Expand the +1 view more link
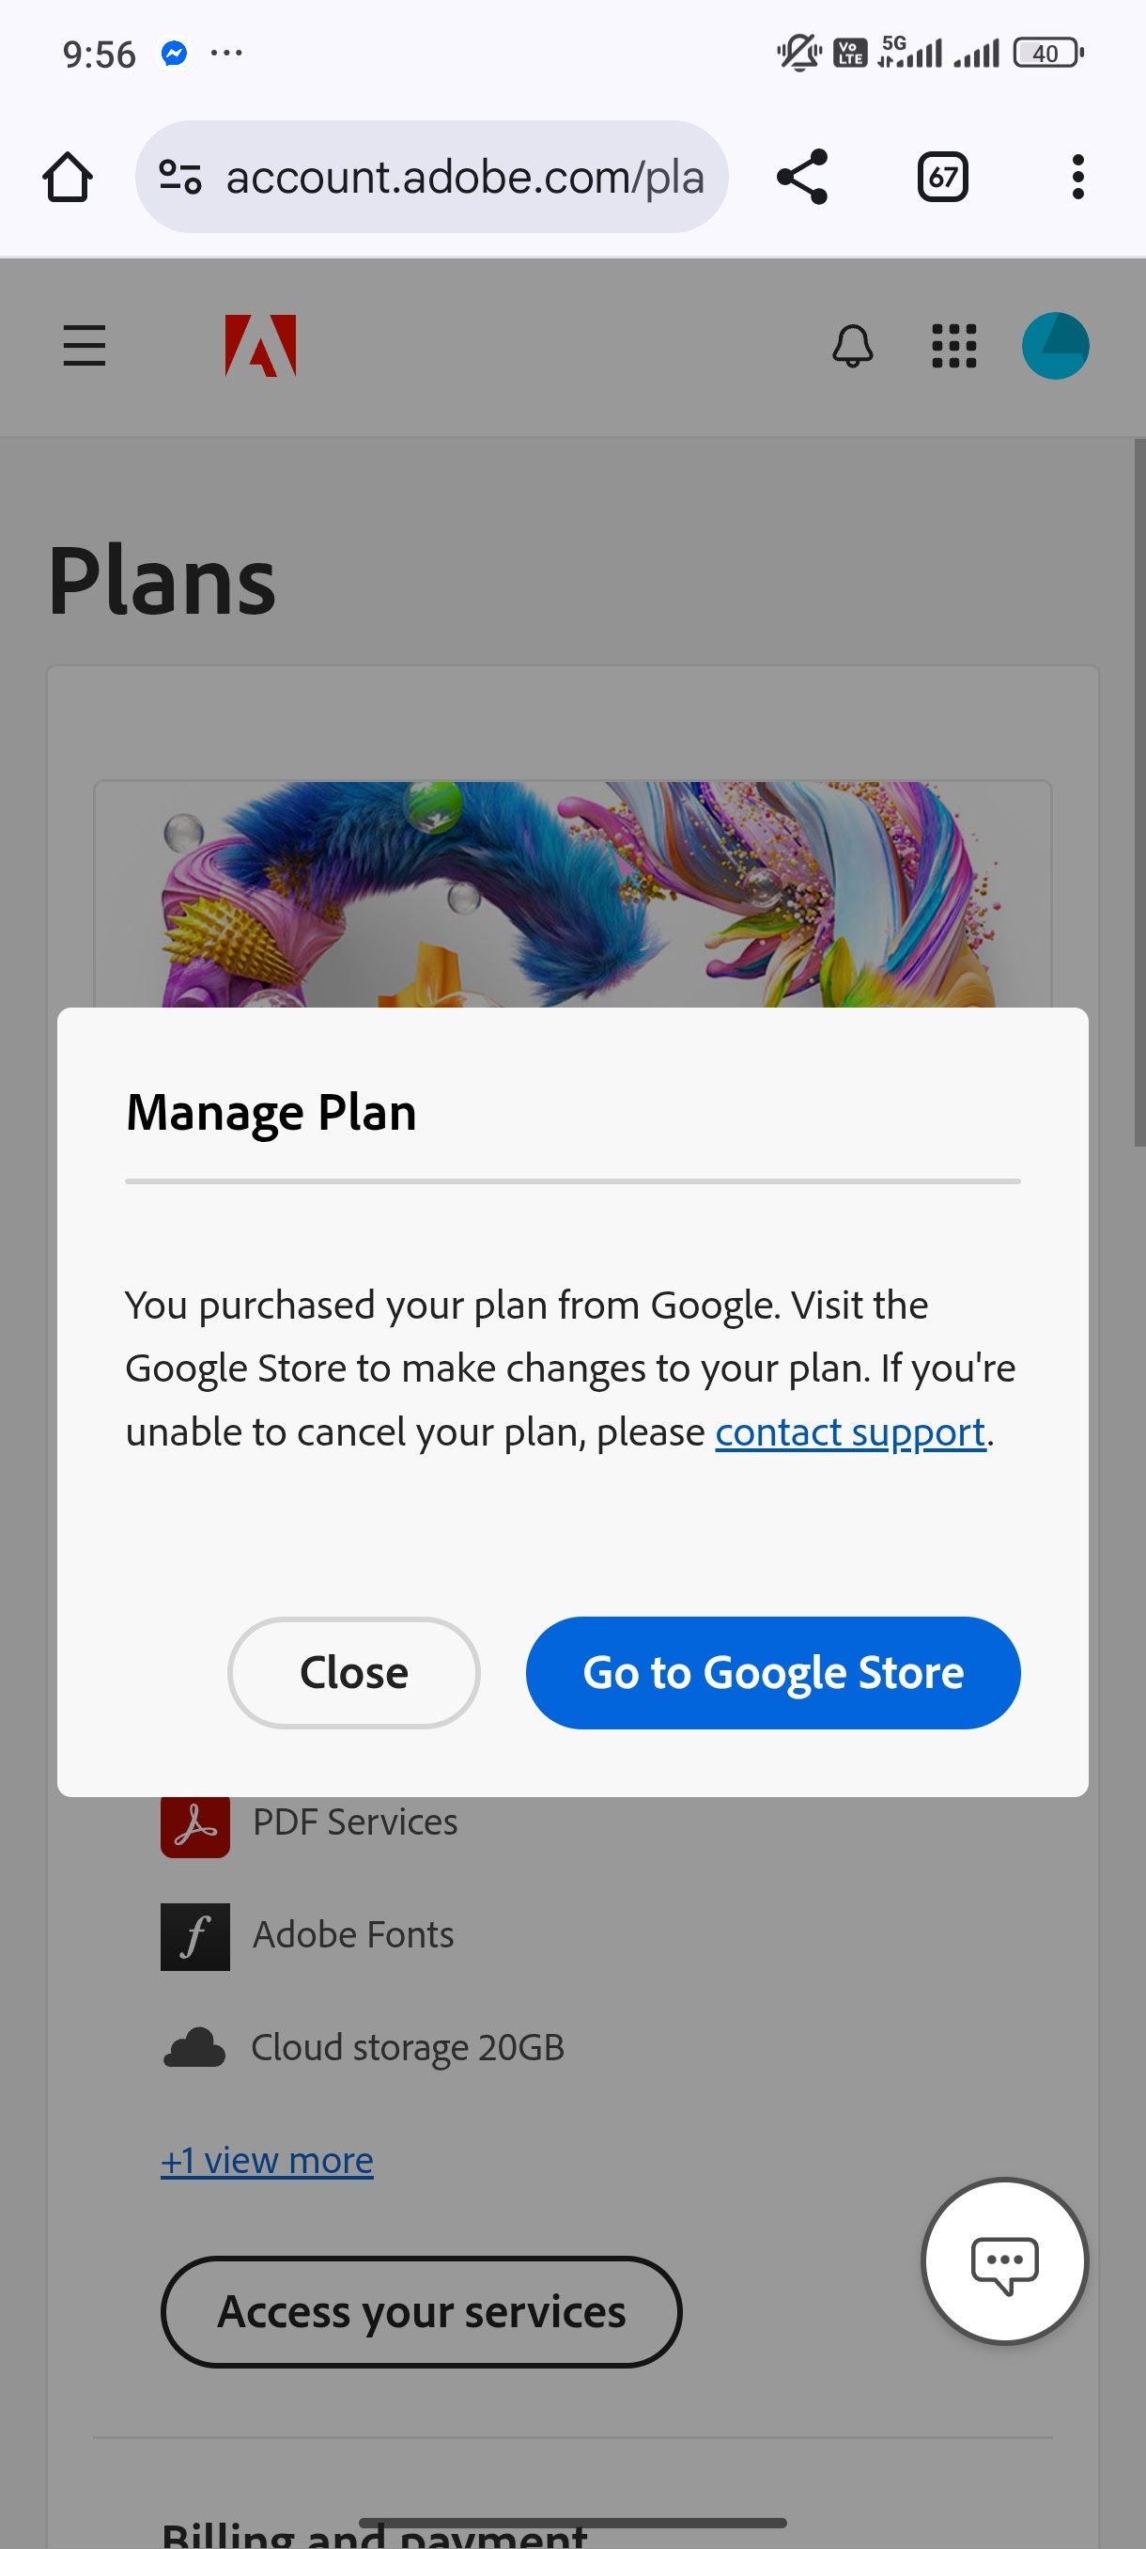 coord(267,2160)
